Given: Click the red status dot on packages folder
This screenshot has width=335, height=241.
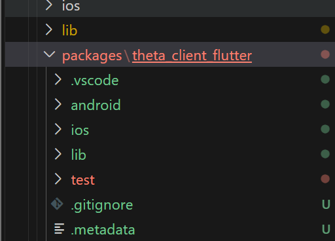Looking at the screenshot, I should tap(325, 54).
